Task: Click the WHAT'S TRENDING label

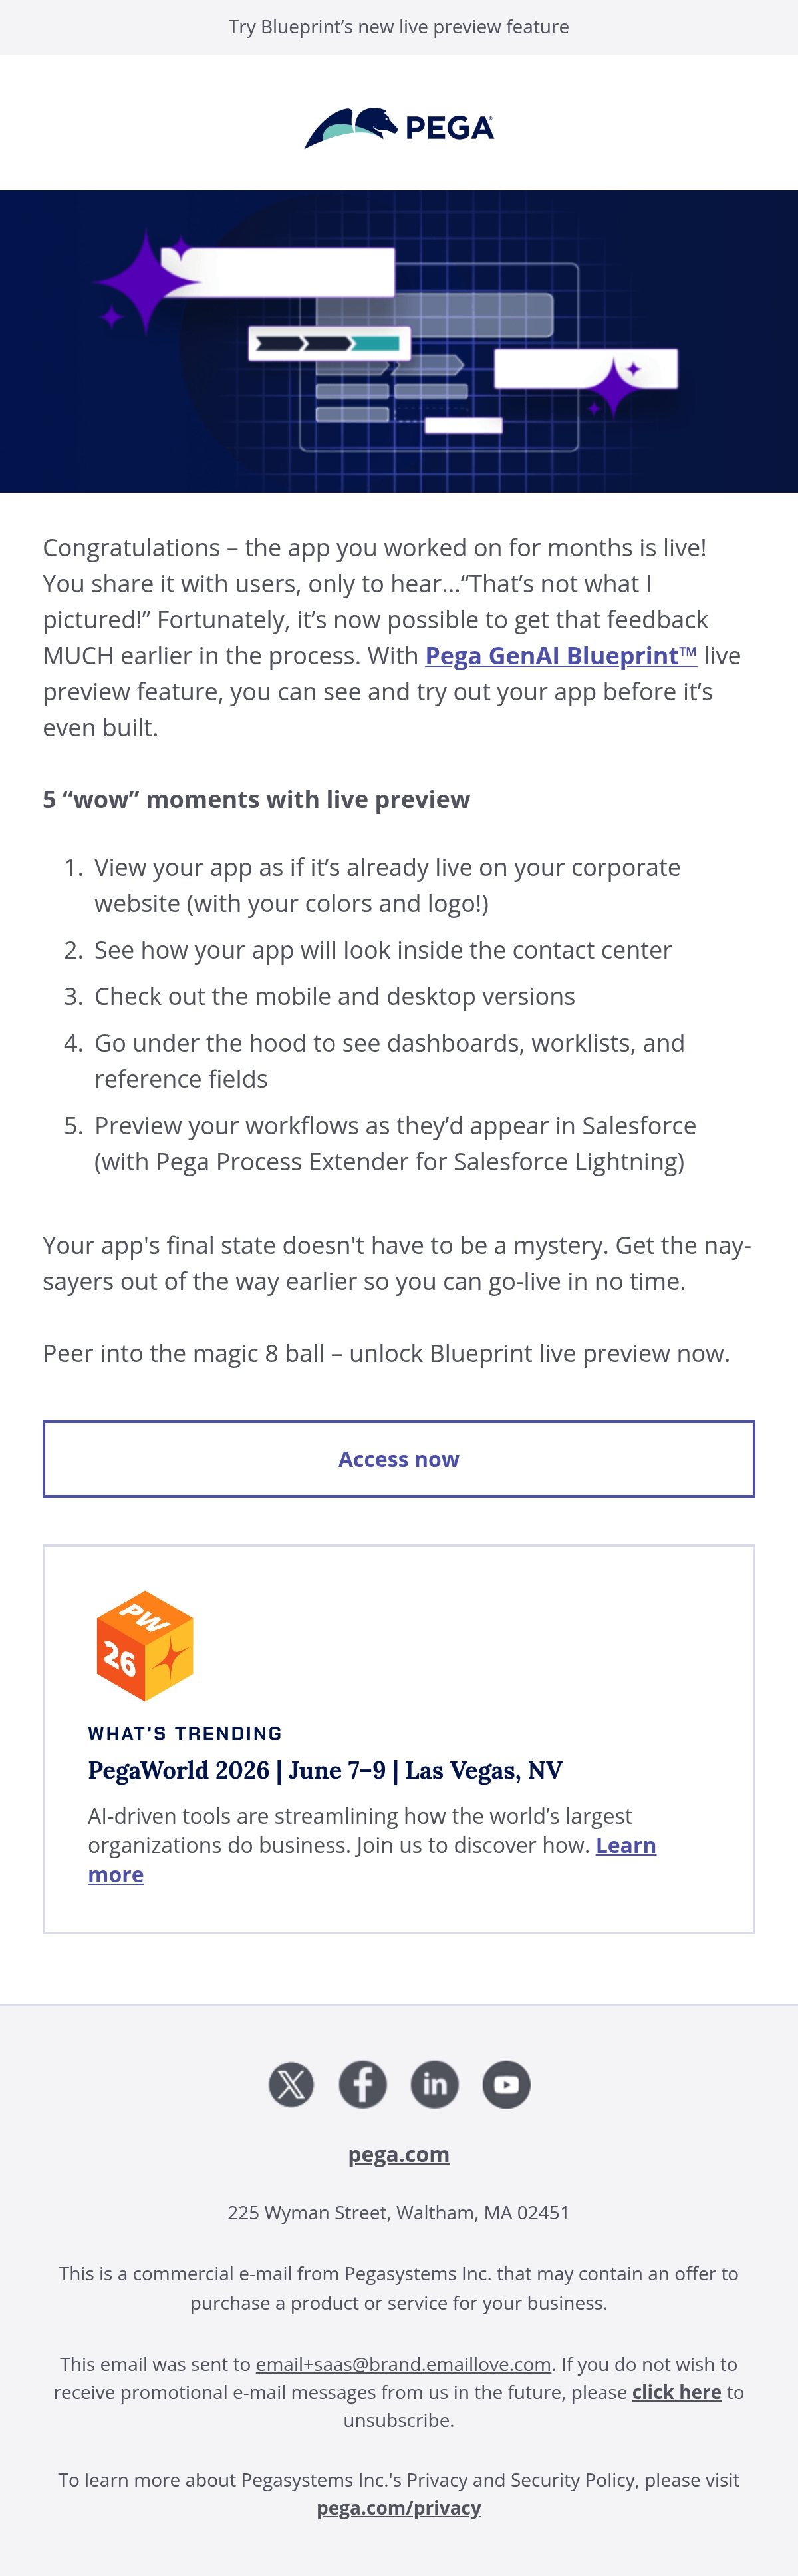Action: [x=185, y=1733]
